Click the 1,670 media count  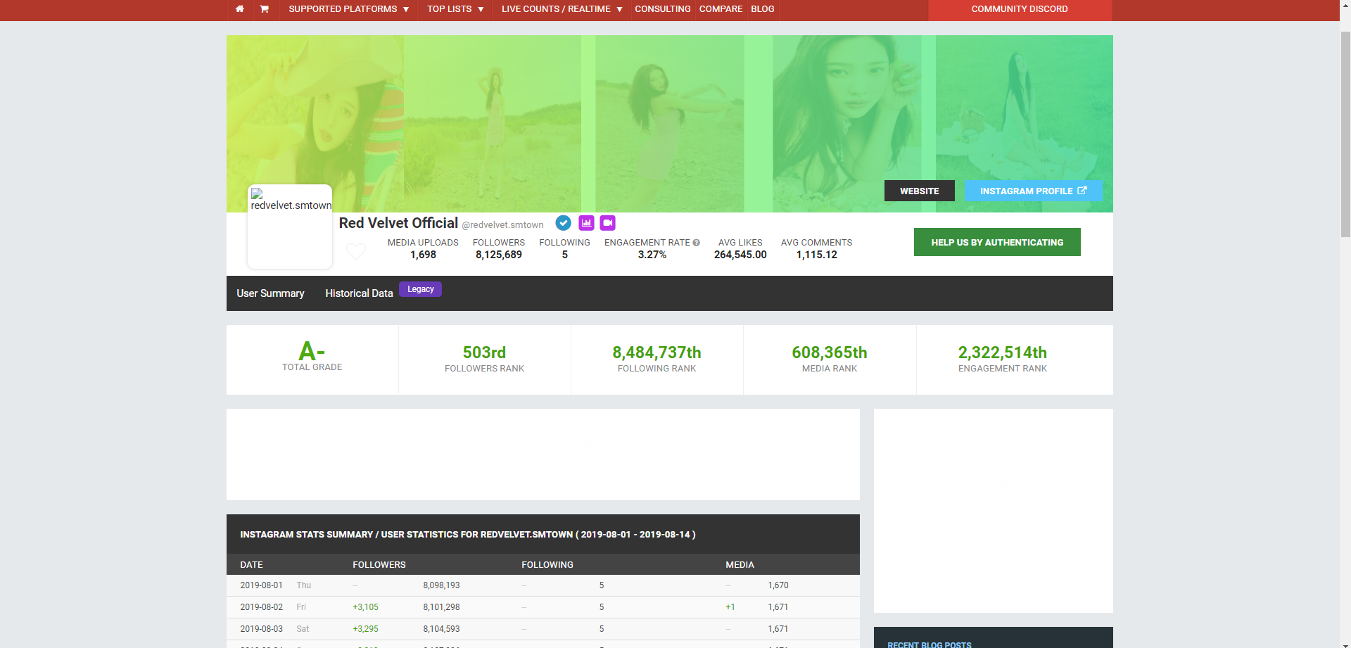coord(778,585)
